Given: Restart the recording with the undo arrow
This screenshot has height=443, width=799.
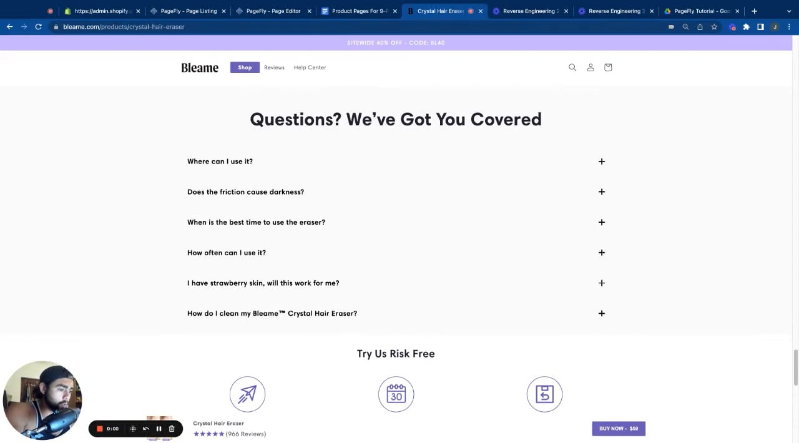Looking at the screenshot, I should pyautogui.click(x=146, y=429).
